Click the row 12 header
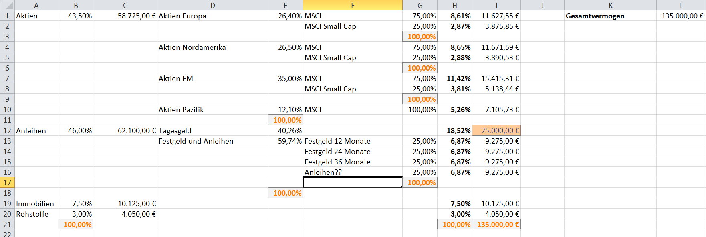This screenshot has width=706, height=237. tap(7, 130)
